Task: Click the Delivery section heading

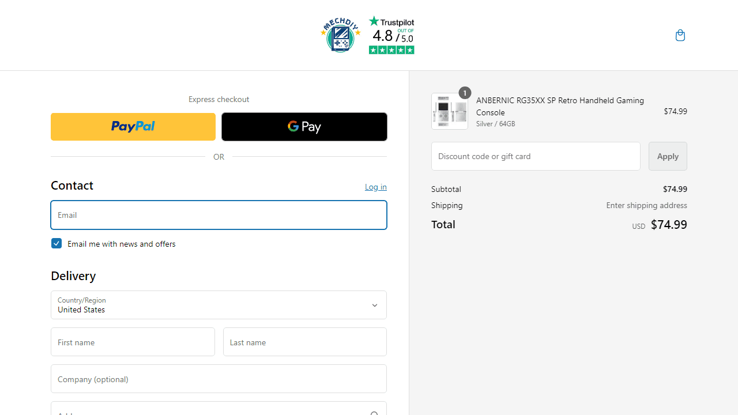Action: [x=73, y=276]
